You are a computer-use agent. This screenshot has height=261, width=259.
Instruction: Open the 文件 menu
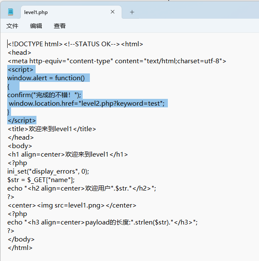click(x=12, y=26)
